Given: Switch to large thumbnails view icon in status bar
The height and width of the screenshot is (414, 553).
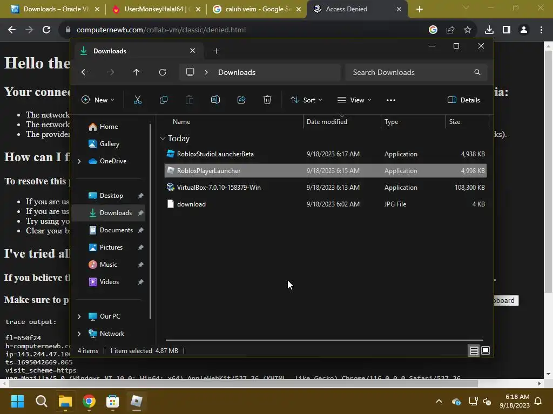Looking at the screenshot, I should point(485,350).
